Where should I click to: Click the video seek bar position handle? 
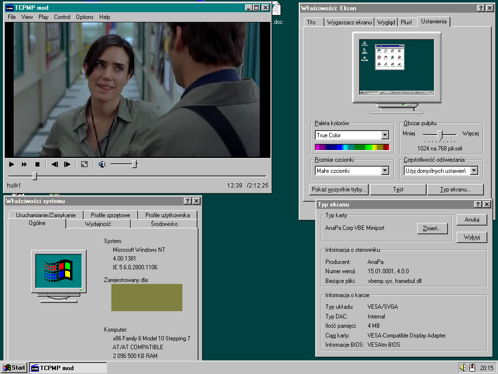(x=35, y=176)
